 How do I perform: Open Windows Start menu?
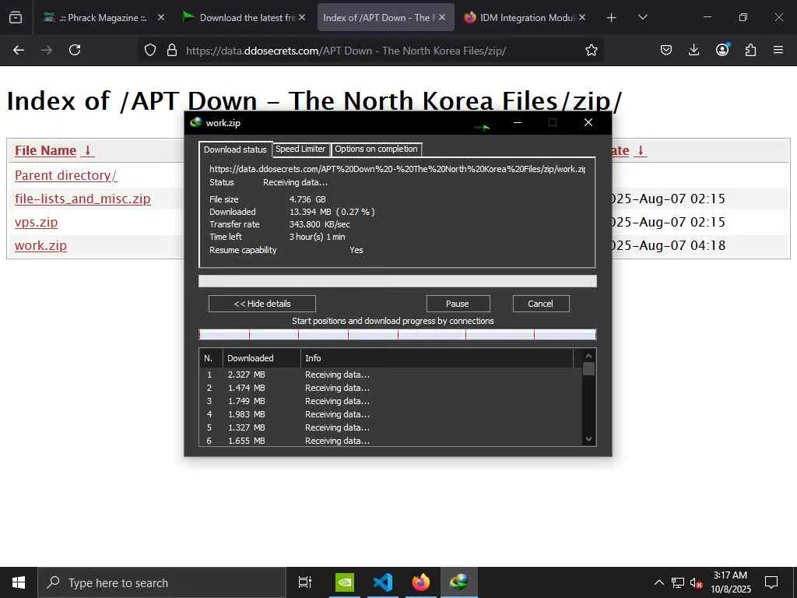click(x=19, y=582)
